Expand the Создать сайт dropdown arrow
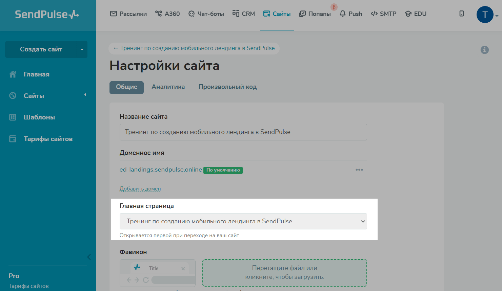502x291 pixels. 82,49
